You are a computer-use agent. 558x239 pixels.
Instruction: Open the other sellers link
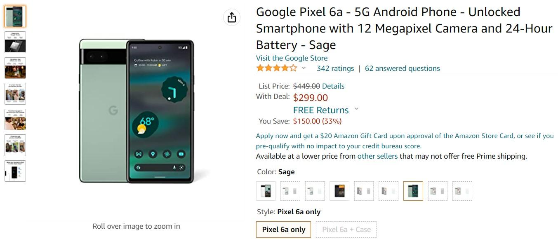coord(377,156)
